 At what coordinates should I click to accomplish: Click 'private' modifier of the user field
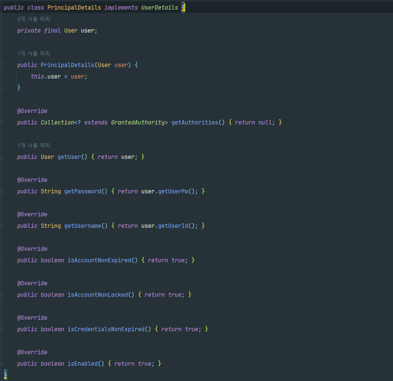click(29, 31)
